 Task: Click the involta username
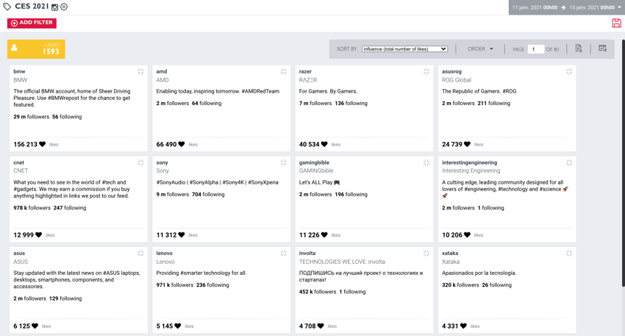pos(307,254)
